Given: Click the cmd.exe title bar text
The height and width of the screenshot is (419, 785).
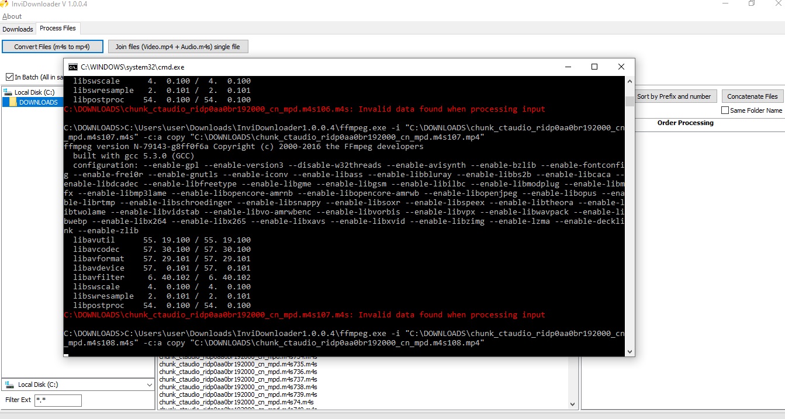Looking at the screenshot, I should [132, 67].
